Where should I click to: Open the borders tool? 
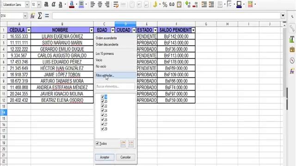[x=220, y=4]
